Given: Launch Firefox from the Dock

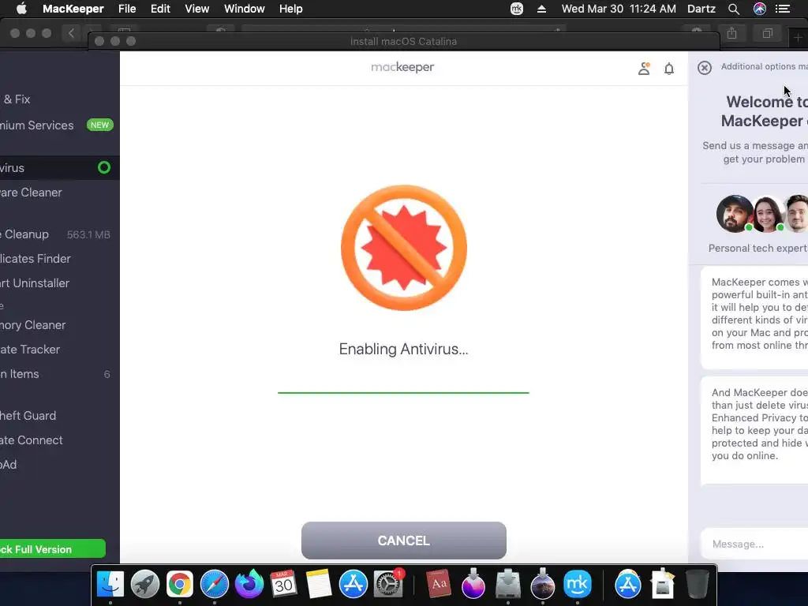Looking at the screenshot, I should pyautogui.click(x=249, y=584).
